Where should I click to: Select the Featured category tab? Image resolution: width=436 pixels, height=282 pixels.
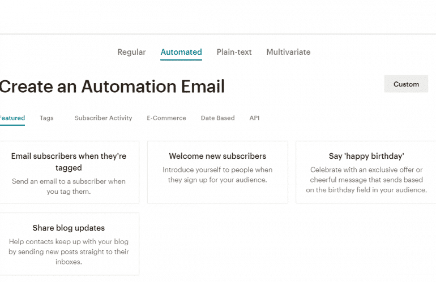[12, 118]
